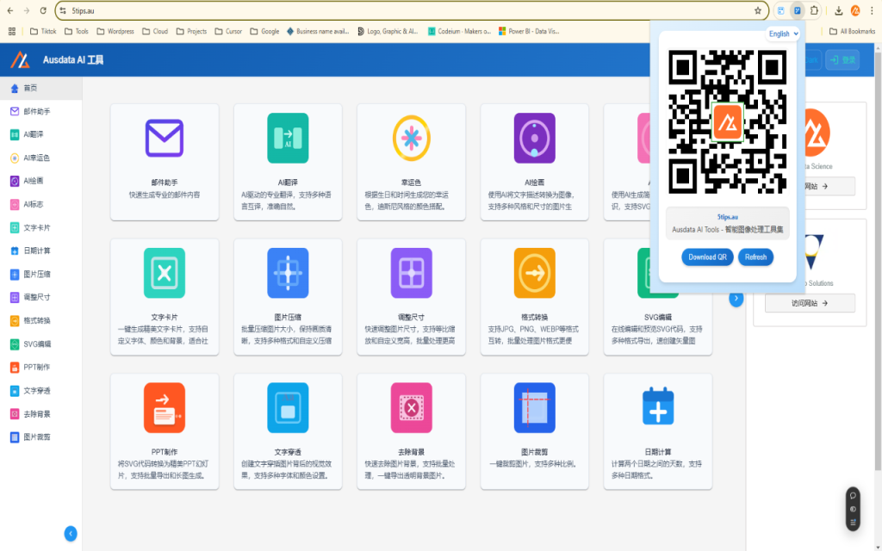Screen dimensions: 882x551
Task: Select 日期计算 in the left sidebar
Action: coord(41,251)
